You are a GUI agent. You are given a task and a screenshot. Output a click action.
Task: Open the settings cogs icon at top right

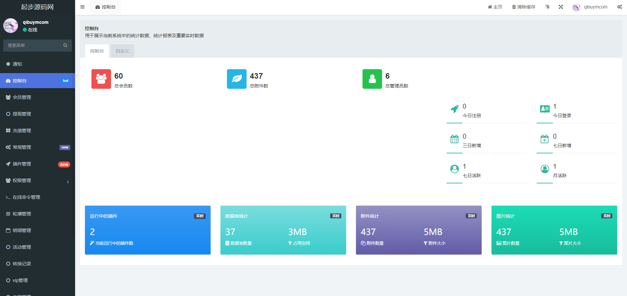[x=619, y=7]
